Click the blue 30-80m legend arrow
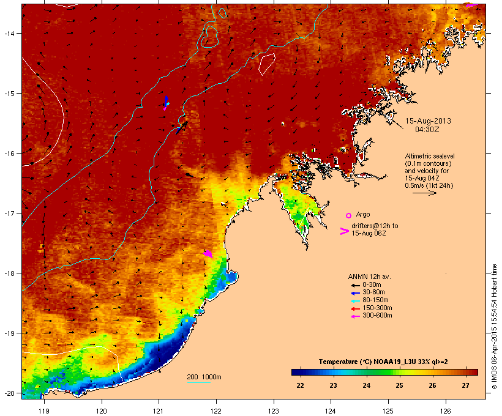502x416 pixels. point(355,293)
